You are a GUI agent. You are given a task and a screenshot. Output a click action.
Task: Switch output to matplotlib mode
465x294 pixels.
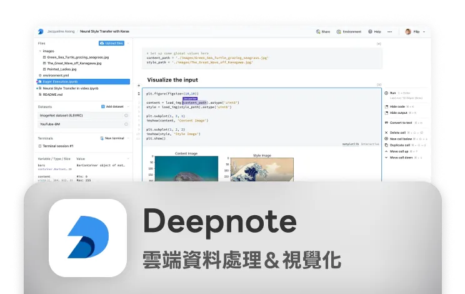351,144
